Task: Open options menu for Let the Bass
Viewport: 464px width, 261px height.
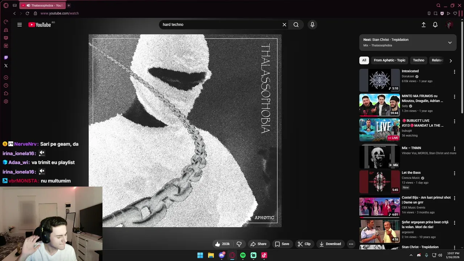Action: (x=454, y=173)
